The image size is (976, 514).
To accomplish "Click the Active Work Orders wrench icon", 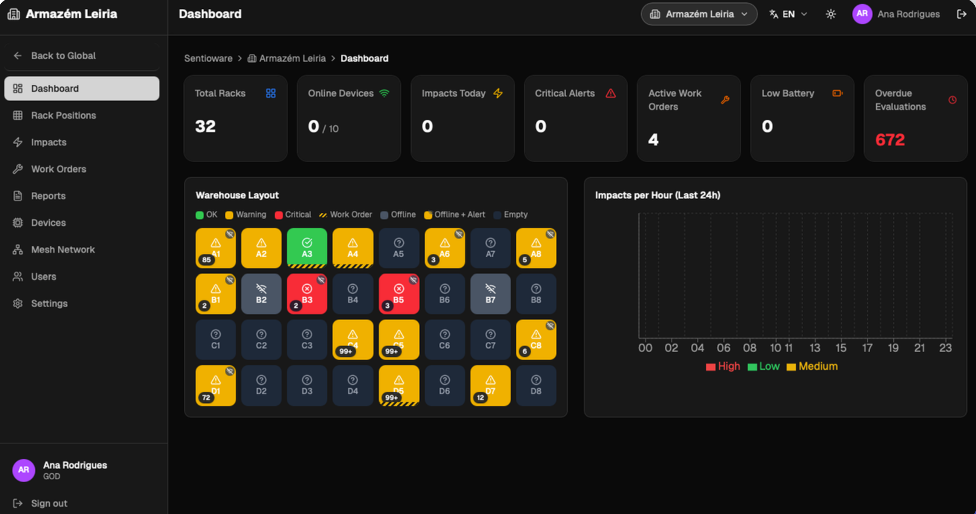I will [725, 100].
